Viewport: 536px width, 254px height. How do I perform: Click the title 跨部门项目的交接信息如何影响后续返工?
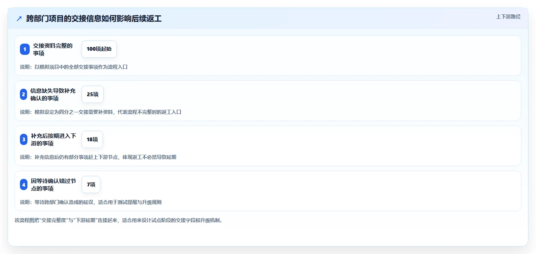coord(94,19)
